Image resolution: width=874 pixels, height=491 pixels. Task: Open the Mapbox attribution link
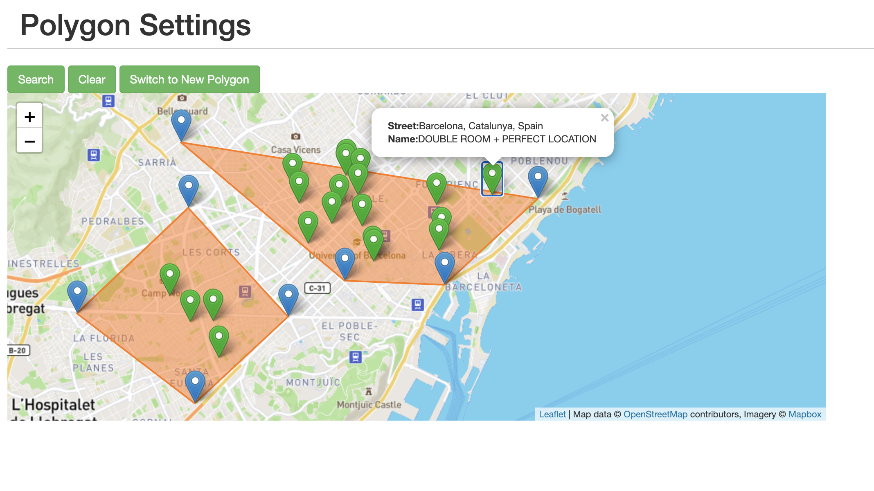tap(804, 414)
